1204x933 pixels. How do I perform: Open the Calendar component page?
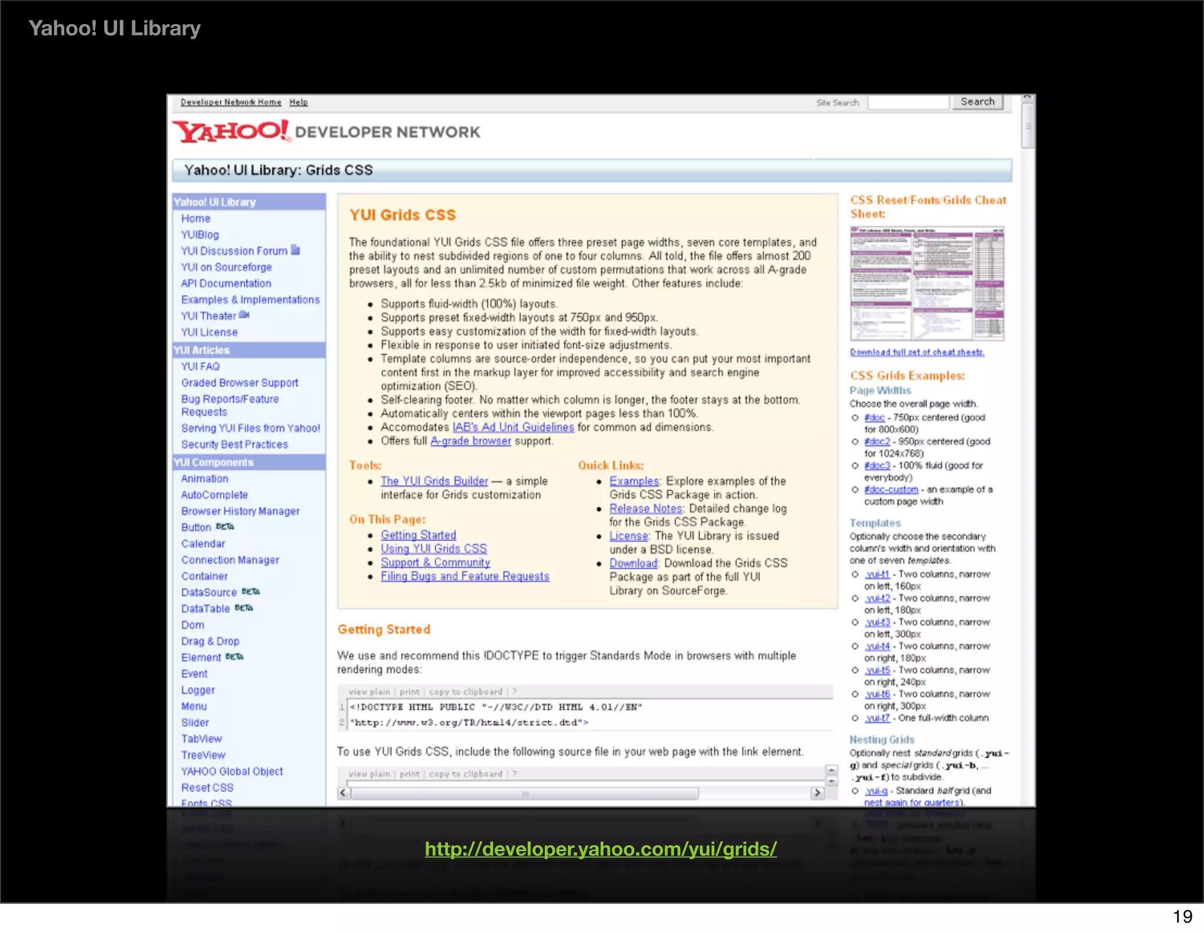pyautogui.click(x=203, y=544)
